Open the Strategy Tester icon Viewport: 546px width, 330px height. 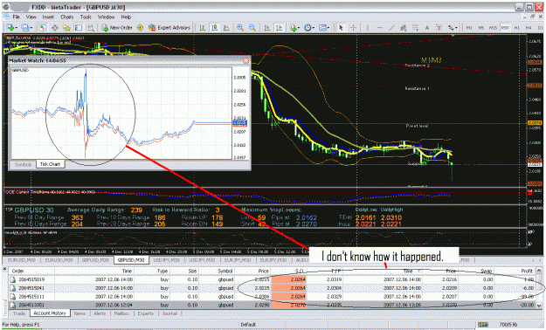(x=91, y=28)
